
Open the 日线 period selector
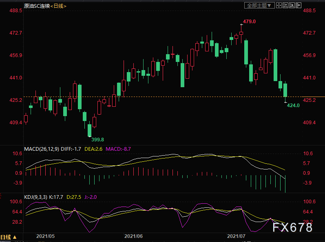(x=9, y=237)
